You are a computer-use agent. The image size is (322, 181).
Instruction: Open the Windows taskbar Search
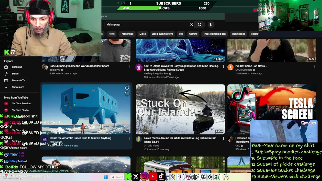click(x=117, y=177)
